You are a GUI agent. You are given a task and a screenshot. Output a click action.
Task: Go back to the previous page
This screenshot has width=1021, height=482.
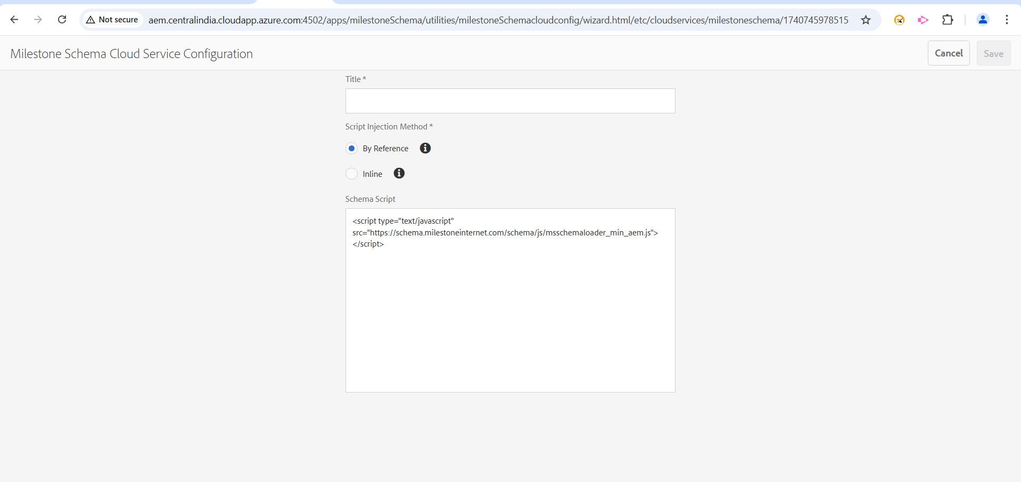[14, 20]
